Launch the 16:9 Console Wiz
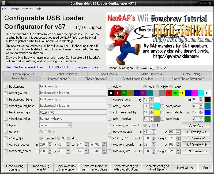The height and width of the screenshot is (174, 214). pyautogui.click(x=196, y=151)
